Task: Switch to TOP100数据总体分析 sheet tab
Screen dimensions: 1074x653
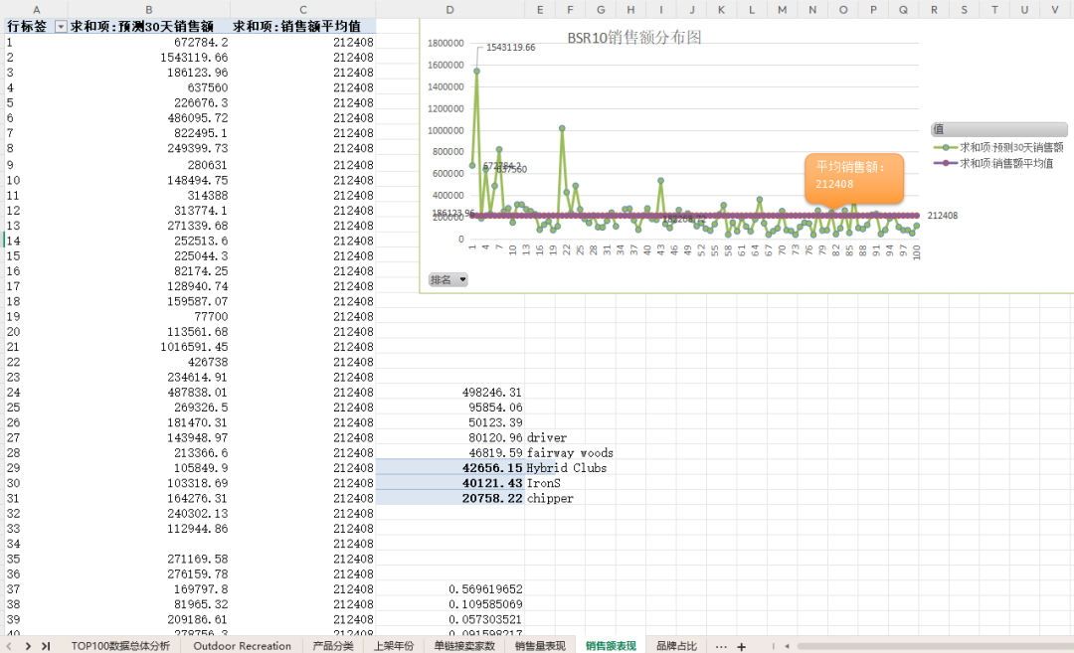Action: [x=120, y=645]
